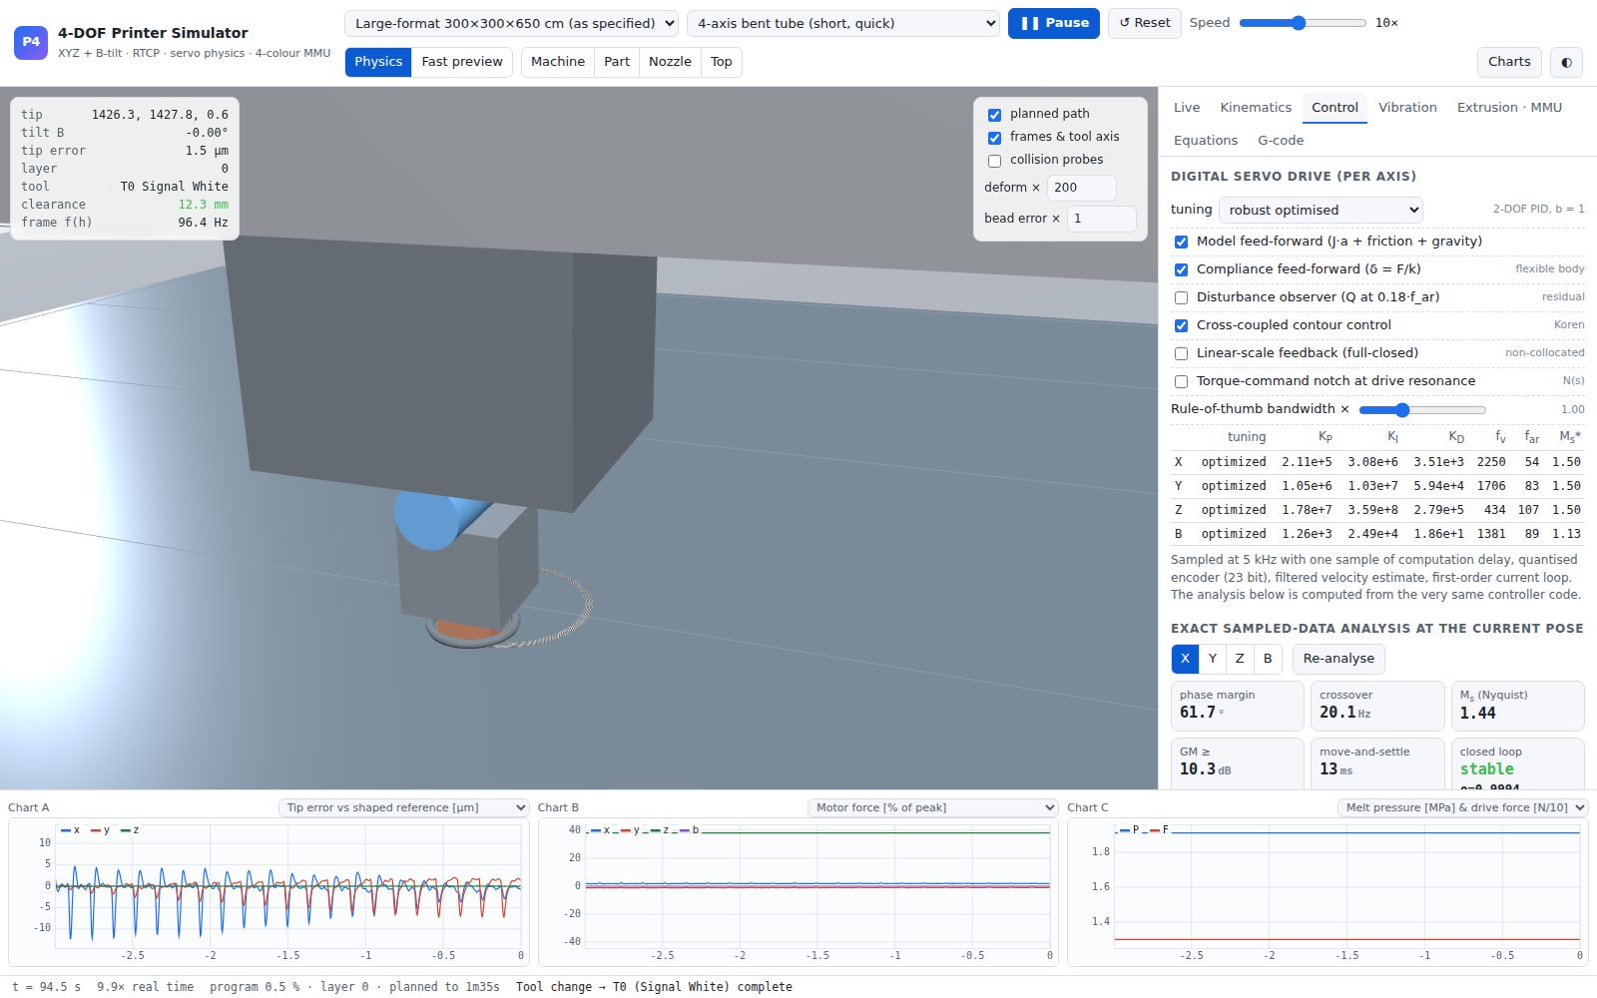Select the Physics mode button
Image resolution: width=1597 pixels, height=998 pixels.
tap(378, 62)
